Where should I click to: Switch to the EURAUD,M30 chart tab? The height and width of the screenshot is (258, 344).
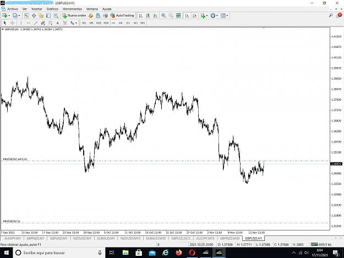coord(156,238)
